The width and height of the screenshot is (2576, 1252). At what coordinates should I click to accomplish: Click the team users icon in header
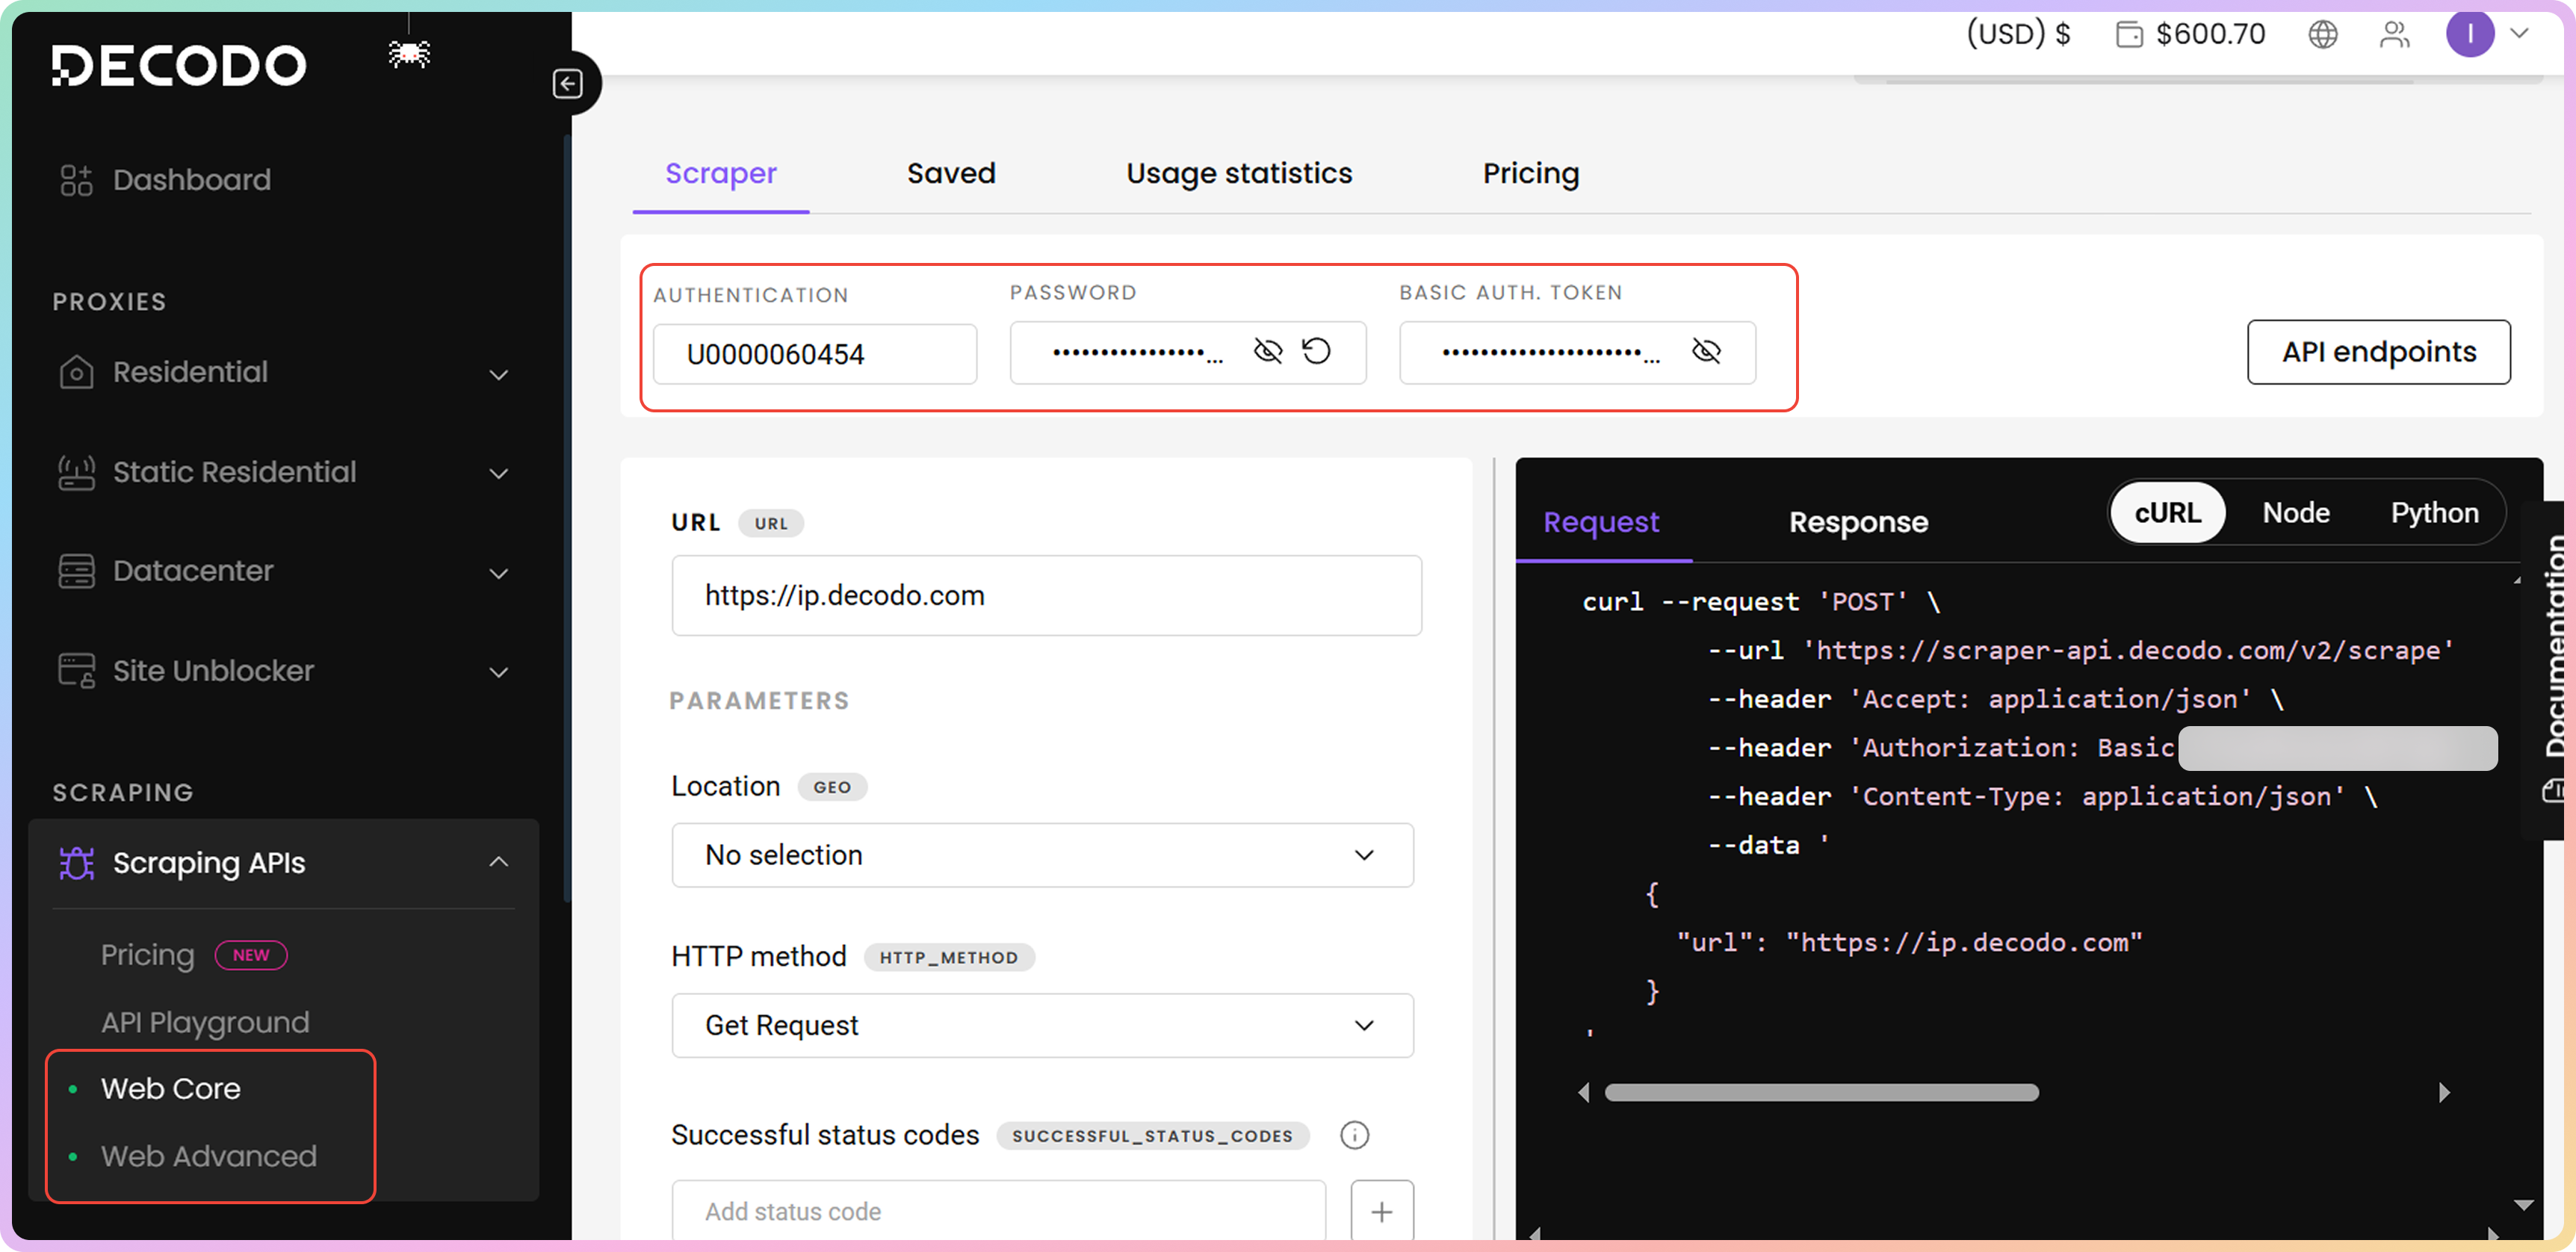pyautogui.click(x=2394, y=35)
